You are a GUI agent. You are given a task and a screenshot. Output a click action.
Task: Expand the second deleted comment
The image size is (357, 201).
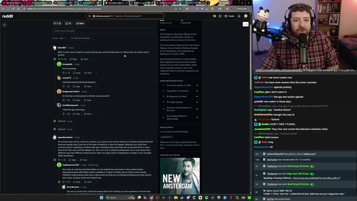click(55, 129)
